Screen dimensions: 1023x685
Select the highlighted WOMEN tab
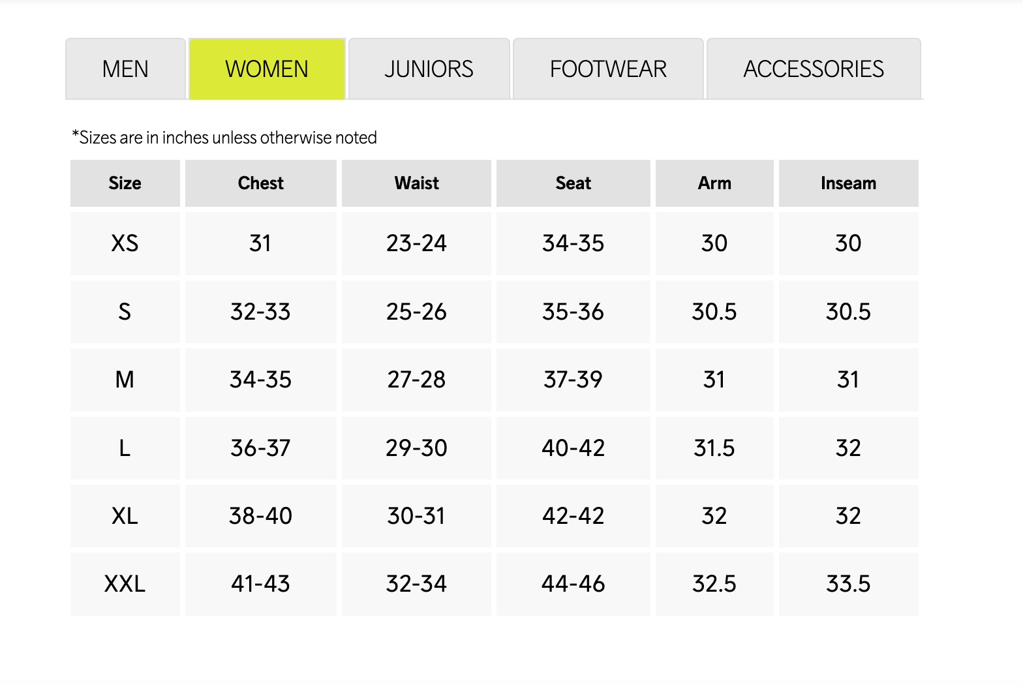(x=267, y=69)
